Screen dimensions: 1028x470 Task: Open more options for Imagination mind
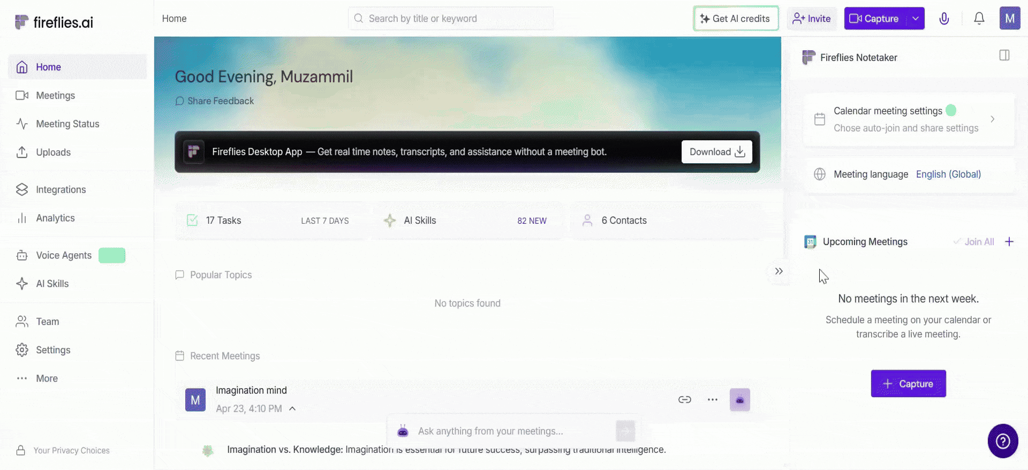click(x=713, y=400)
